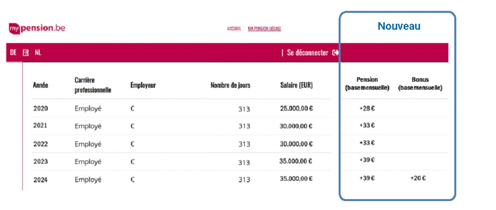Select the 2022 year row
This screenshot has width=496, height=210.
[x=40, y=144]
